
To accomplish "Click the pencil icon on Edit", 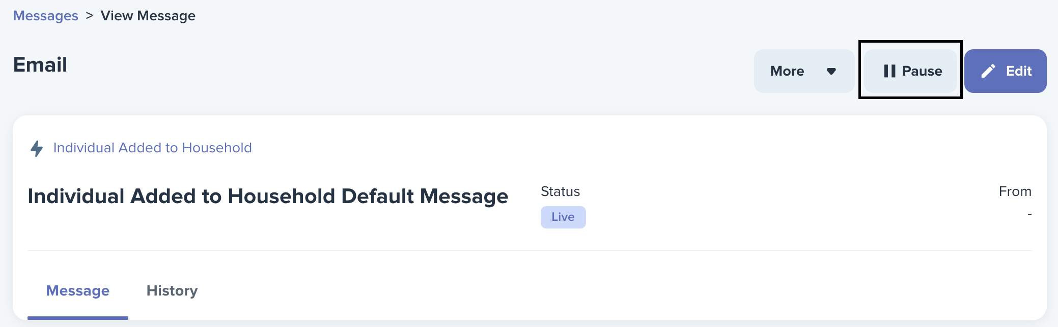I will [x=988, y=71].
